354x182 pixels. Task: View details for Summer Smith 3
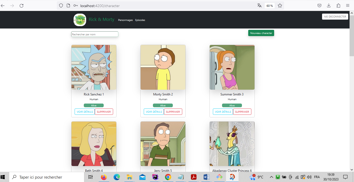(223, 112)
